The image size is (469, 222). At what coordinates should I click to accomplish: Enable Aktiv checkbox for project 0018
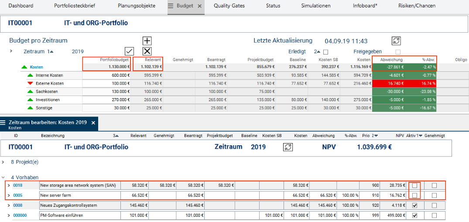click(414, 185)
